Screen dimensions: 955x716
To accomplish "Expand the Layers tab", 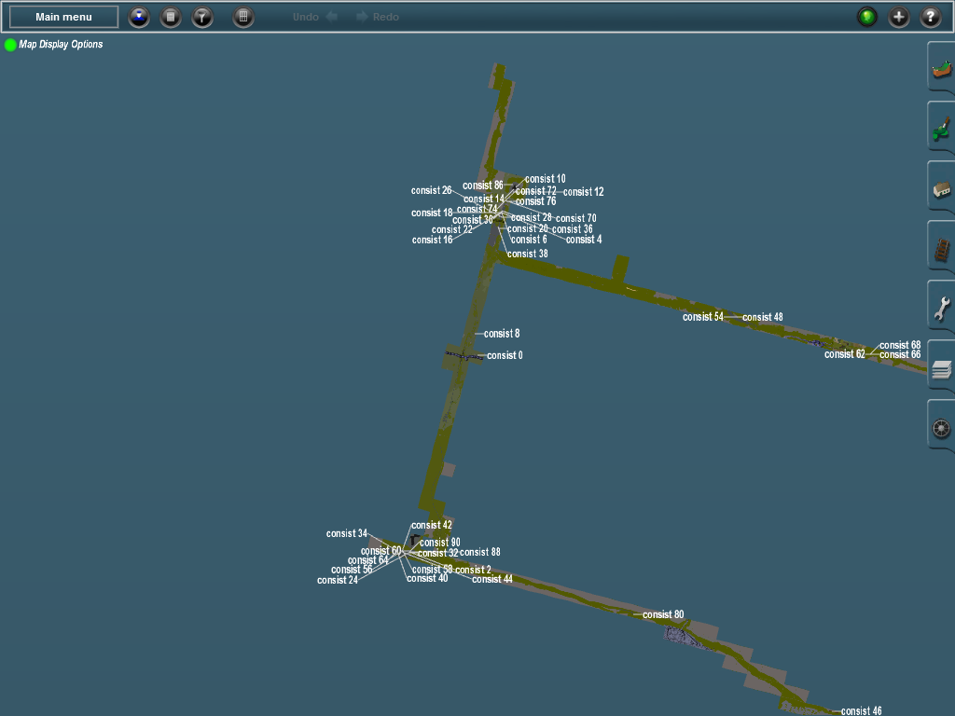I will (941, 369).
